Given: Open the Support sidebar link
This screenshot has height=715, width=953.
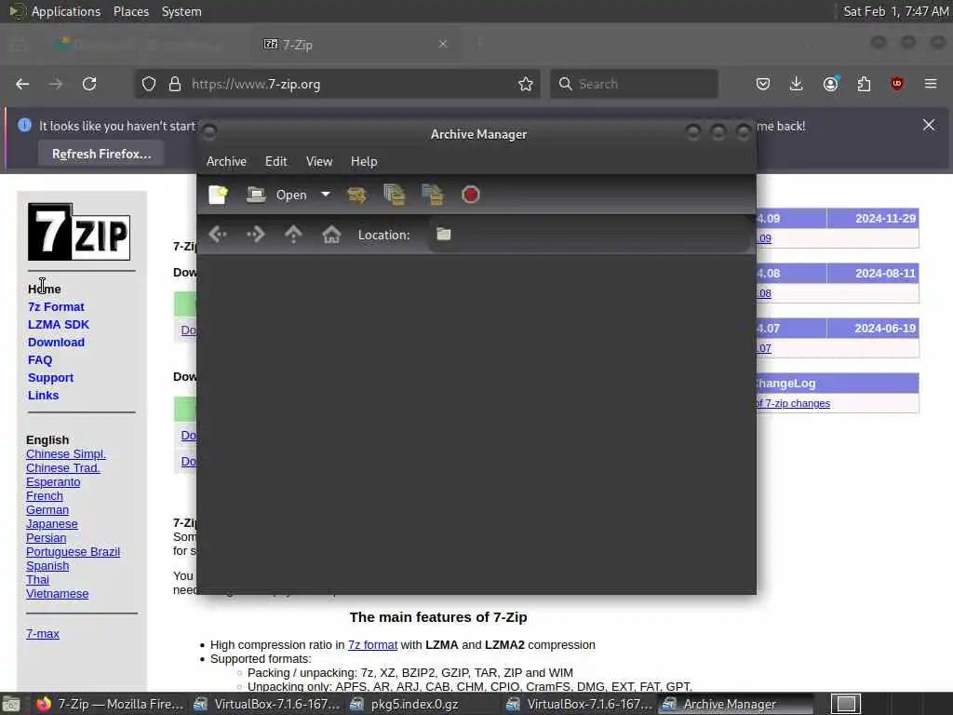Looking at the screenshot, I should (x=50, y=378).
